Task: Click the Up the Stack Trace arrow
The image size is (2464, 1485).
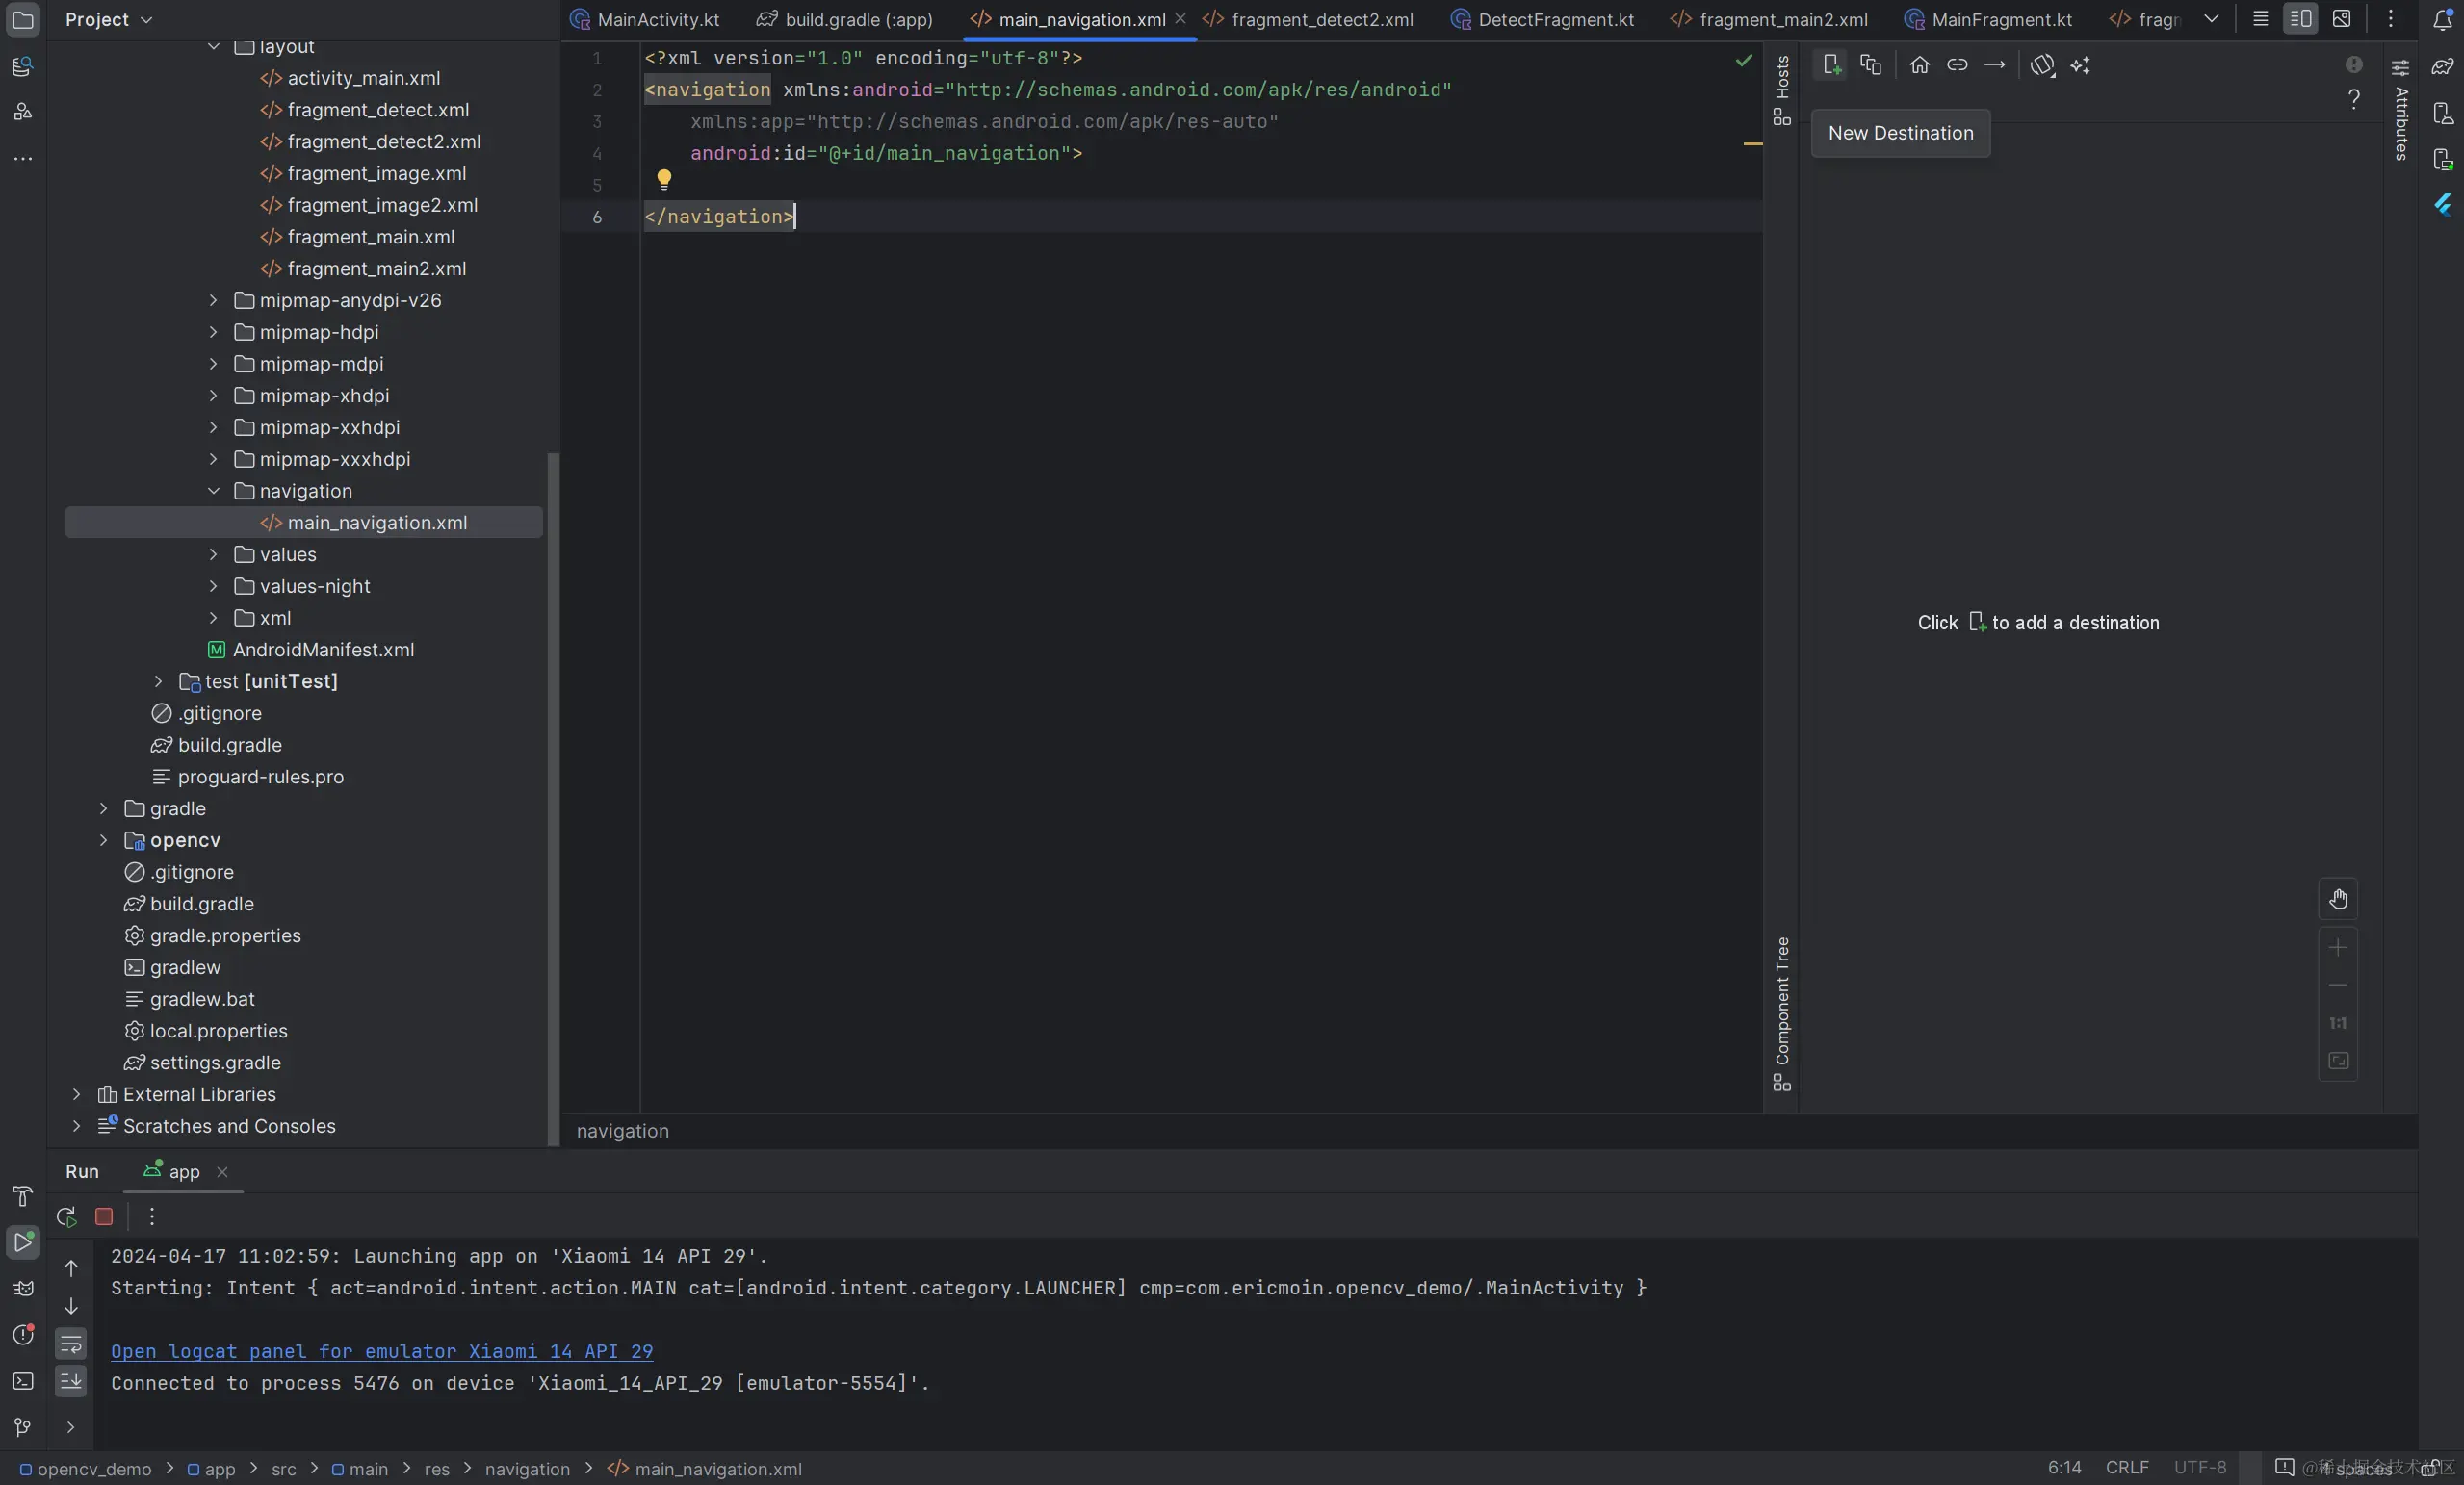Action: (71, 1268)
